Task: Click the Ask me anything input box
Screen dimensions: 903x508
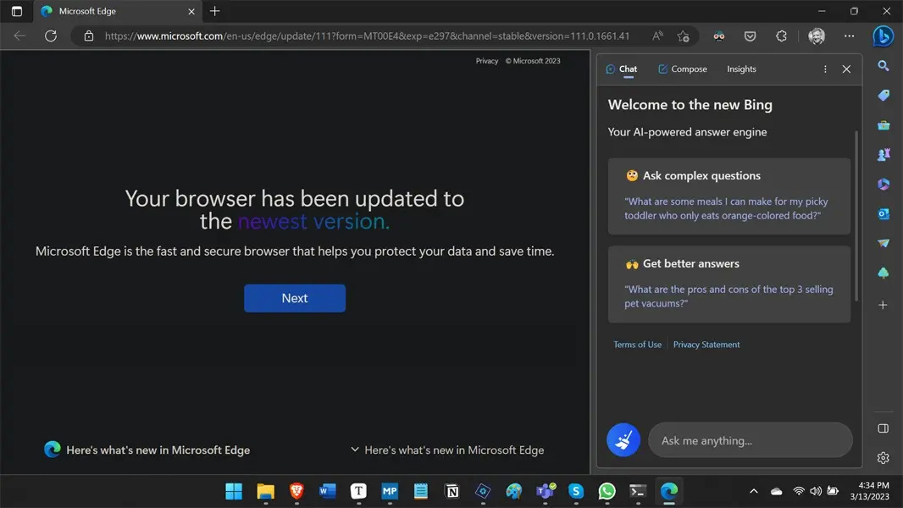Action: pos(751,440)
